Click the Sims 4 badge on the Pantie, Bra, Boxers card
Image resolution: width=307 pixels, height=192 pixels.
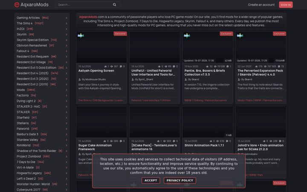pos(187,35)
